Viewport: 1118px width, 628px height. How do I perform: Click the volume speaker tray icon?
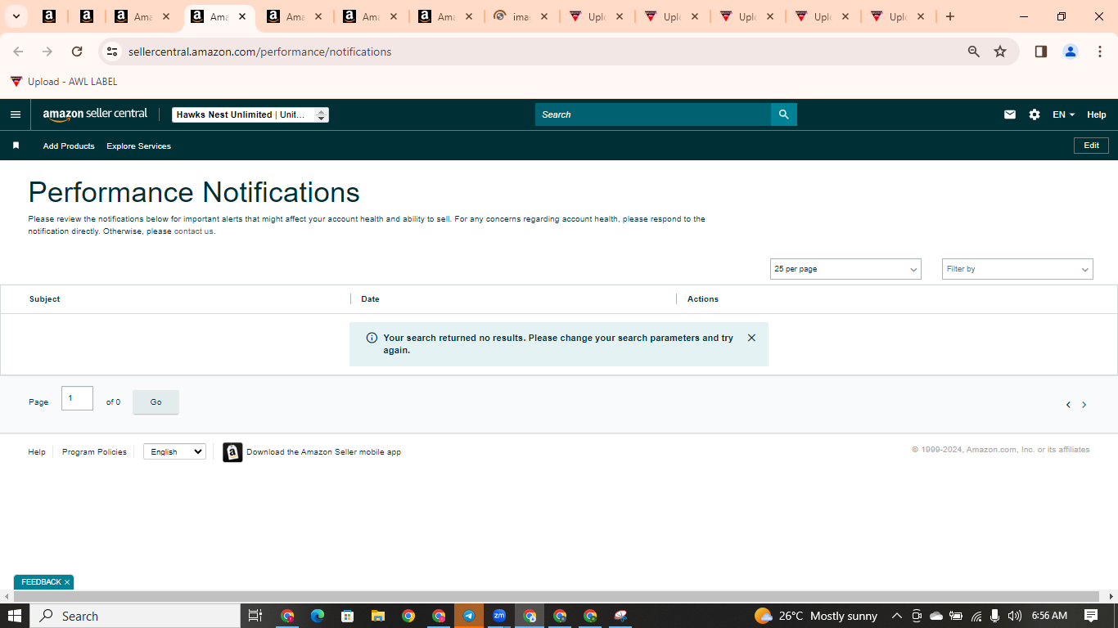point(1015,616)
